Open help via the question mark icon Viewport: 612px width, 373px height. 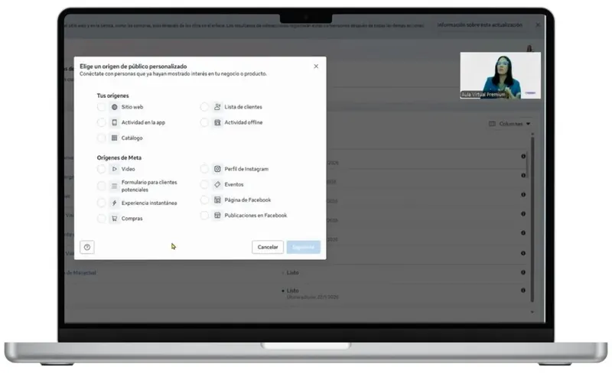pos(87,247)
